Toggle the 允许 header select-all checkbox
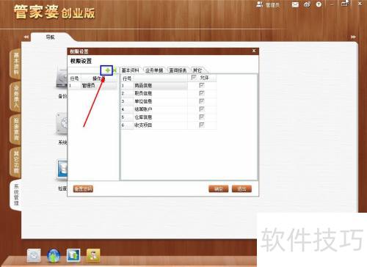 (194, 78)
